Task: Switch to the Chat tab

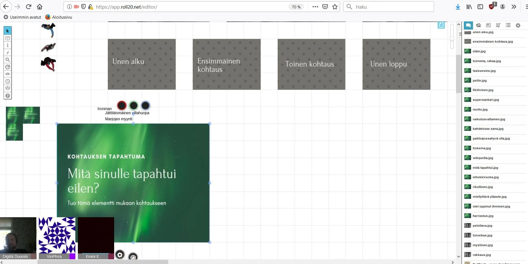Action: coord(468,25)
